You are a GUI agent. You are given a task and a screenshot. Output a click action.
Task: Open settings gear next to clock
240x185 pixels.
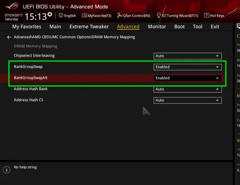(x=50, y=15)
